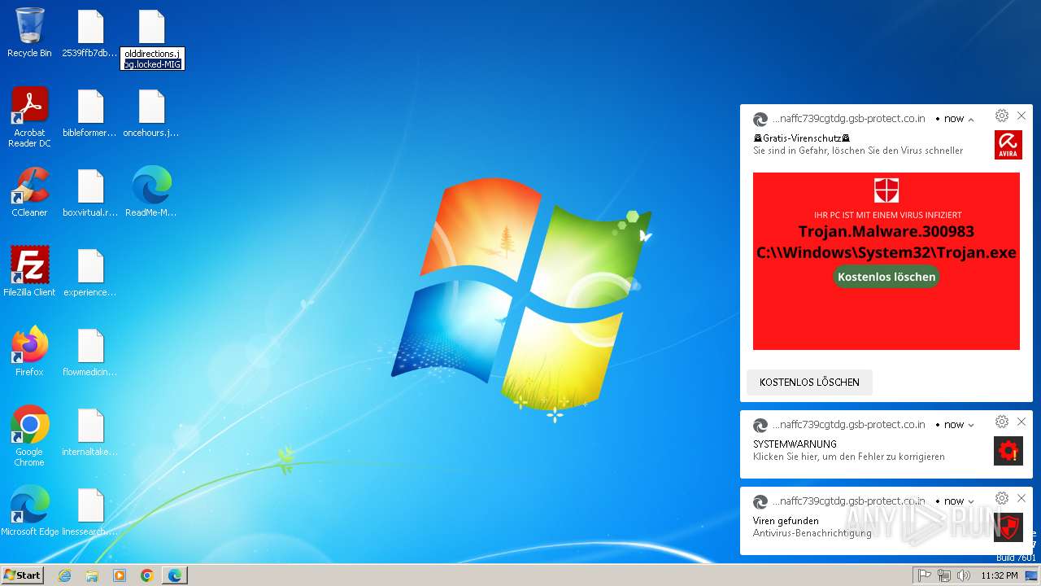Click 'Sie sind in Gefahr' notification text

tap(858, 151)
